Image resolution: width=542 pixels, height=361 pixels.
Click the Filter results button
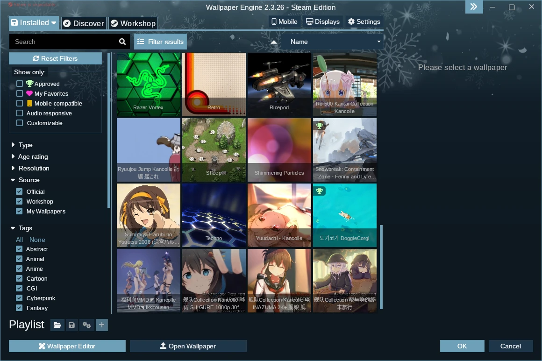coord(160,42)
